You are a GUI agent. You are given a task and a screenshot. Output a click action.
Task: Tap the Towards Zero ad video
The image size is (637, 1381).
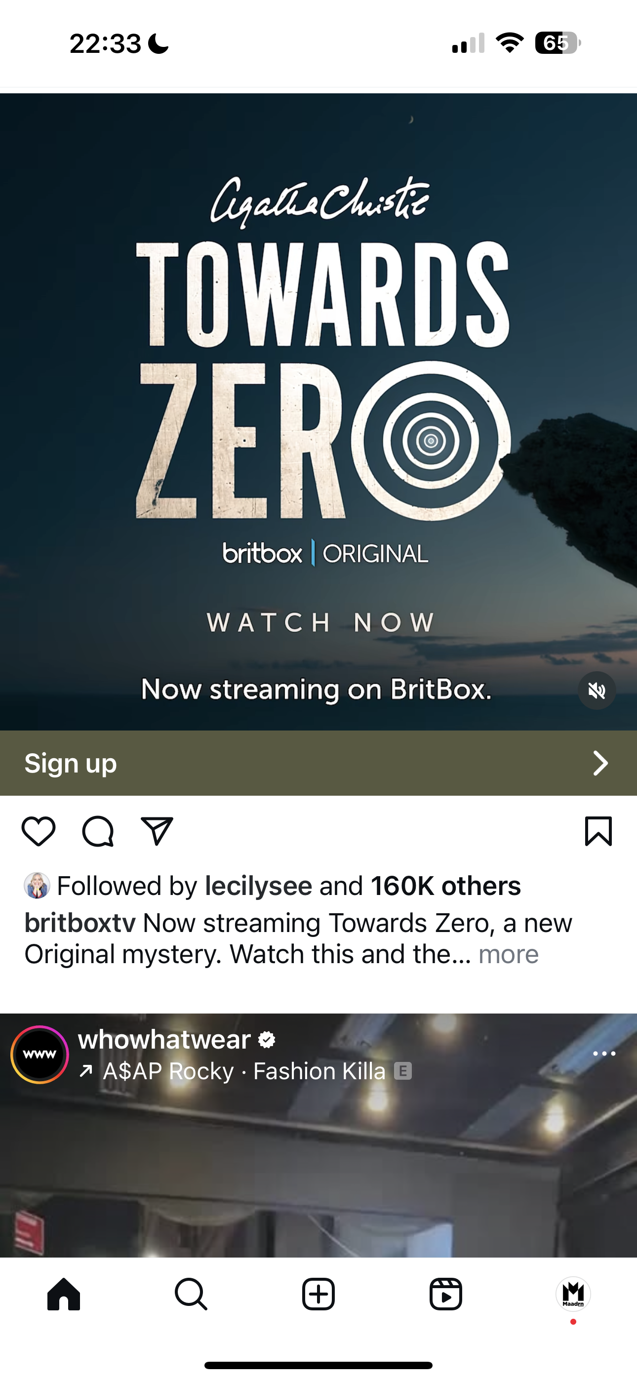pos(318,412)
